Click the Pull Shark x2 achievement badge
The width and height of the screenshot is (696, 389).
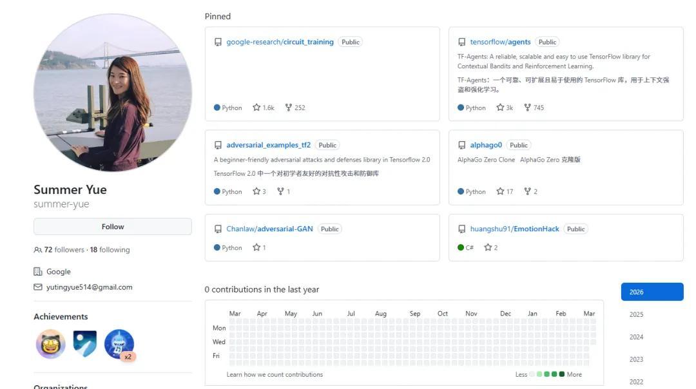(x=119, y=345)
